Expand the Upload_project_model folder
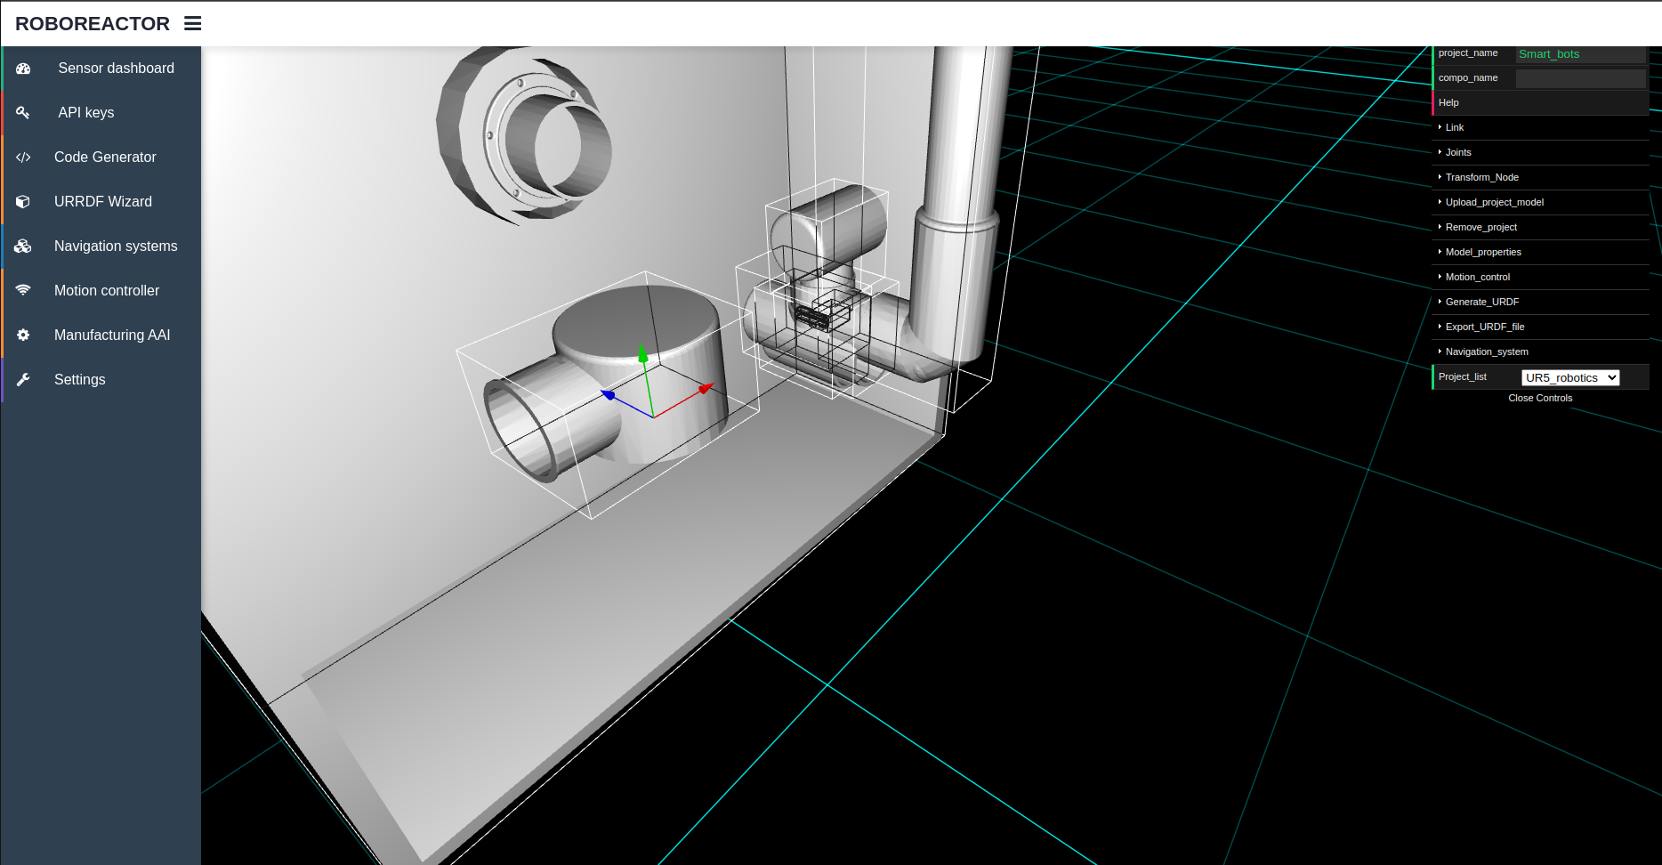Image resolution: width=1662 pixels, height=865 pixels. click(1540, 203)
